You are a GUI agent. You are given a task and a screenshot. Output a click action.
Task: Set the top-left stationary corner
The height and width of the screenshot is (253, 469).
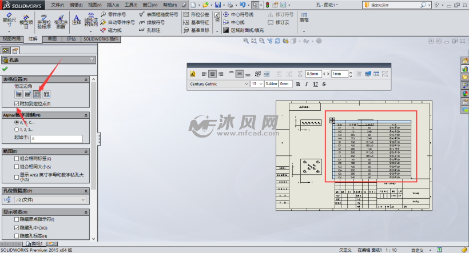(18, 94)
